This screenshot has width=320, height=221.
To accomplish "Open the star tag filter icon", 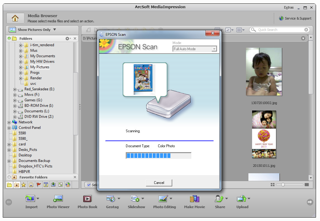I will (31, 185).
